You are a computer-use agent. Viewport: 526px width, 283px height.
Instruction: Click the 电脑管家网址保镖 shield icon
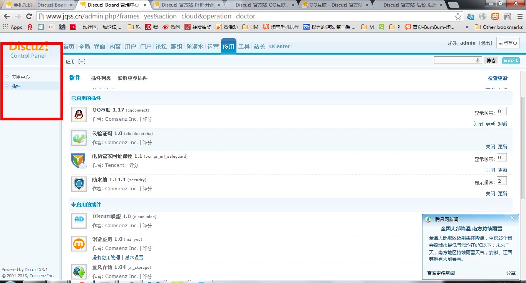(79, 161)
